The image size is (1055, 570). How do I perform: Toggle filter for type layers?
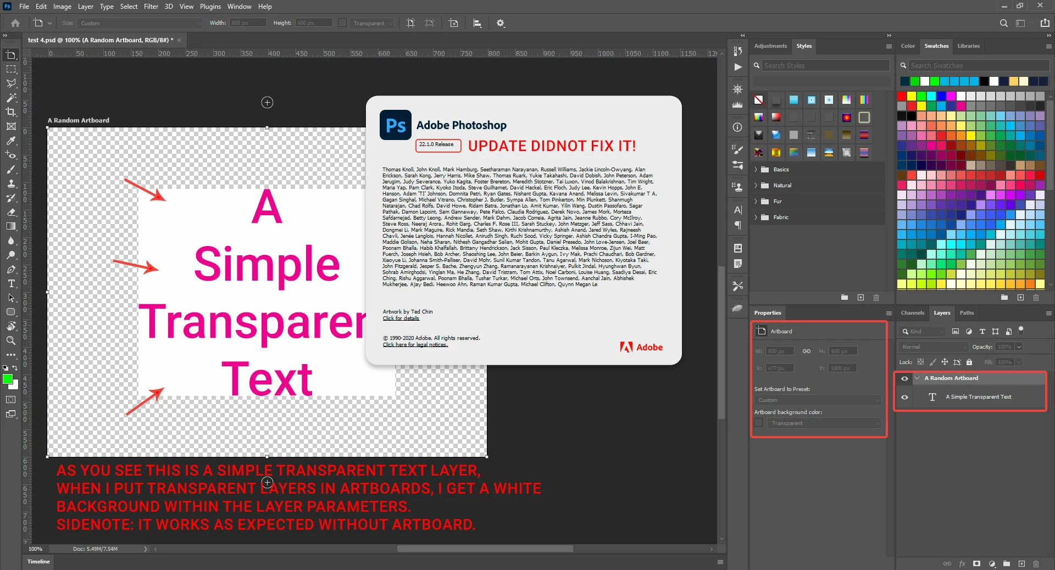click(x=982, y=332)
